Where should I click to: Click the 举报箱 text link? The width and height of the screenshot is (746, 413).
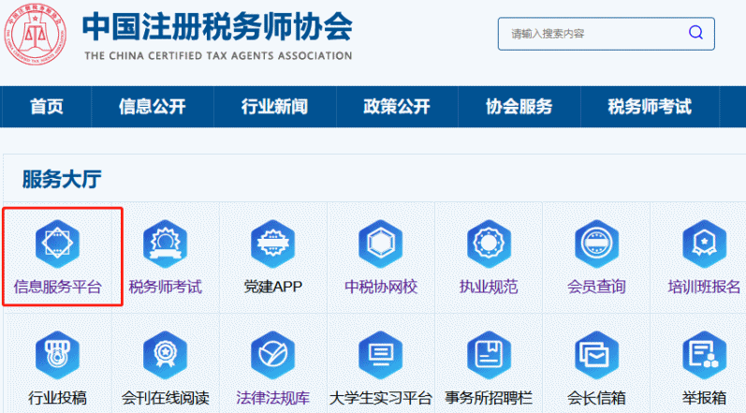[x=704, y=398]
